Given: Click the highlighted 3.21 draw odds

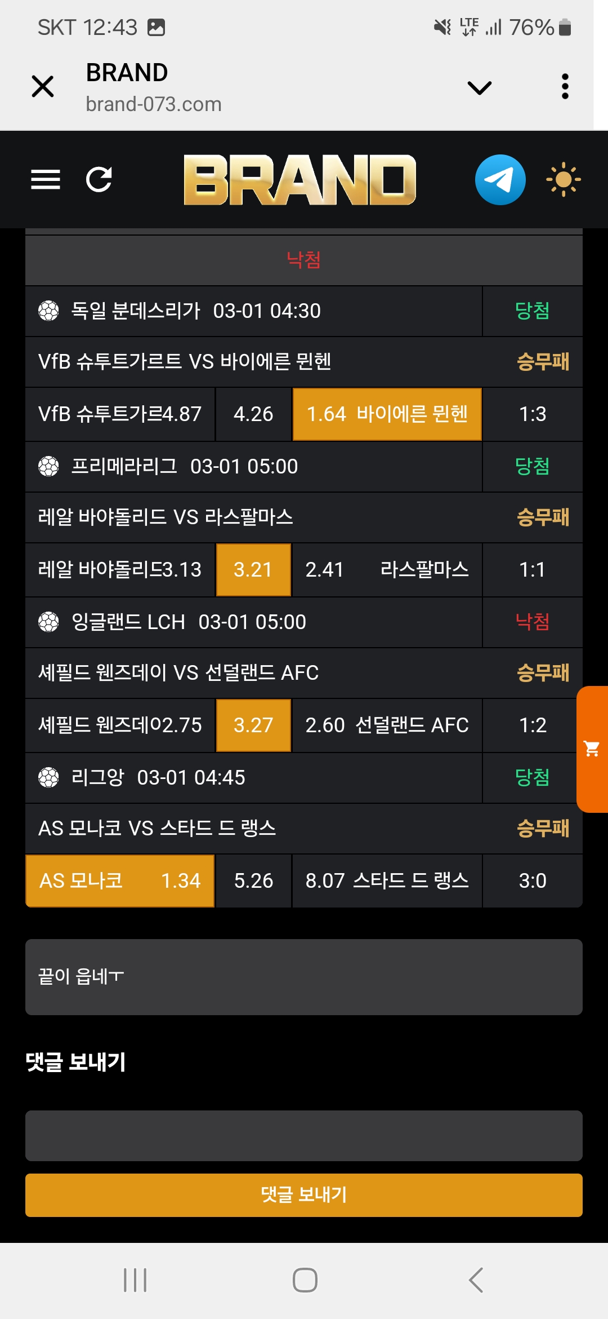Looking at the screenshot, I should pyautogui.click(x=253, y=570).
